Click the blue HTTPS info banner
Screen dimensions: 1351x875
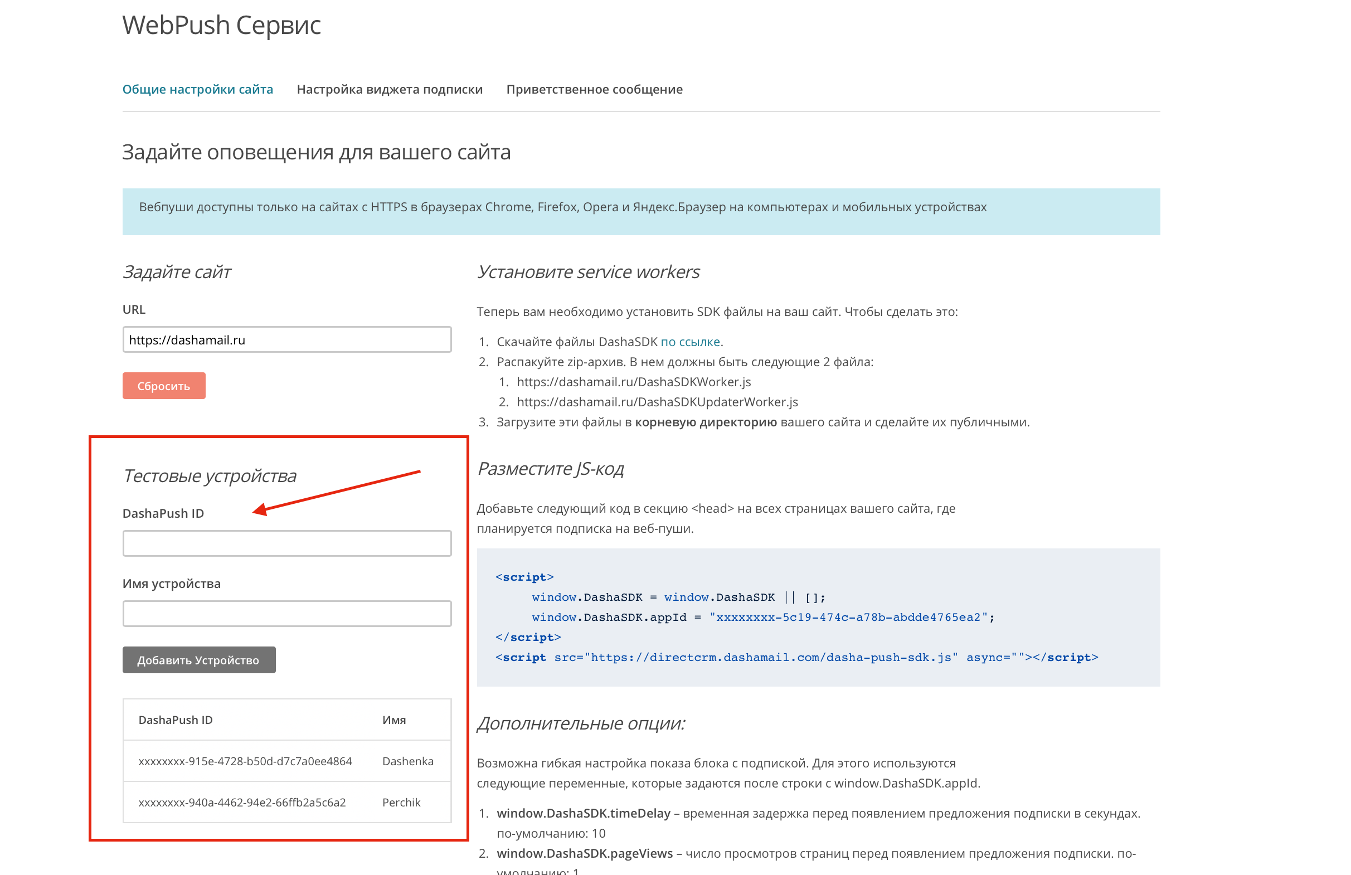click(x=640, y=211)
